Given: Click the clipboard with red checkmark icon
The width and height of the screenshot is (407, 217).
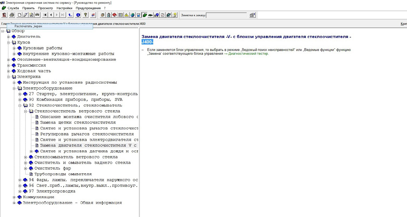Looking at the screenshot, I should (162, 15).
